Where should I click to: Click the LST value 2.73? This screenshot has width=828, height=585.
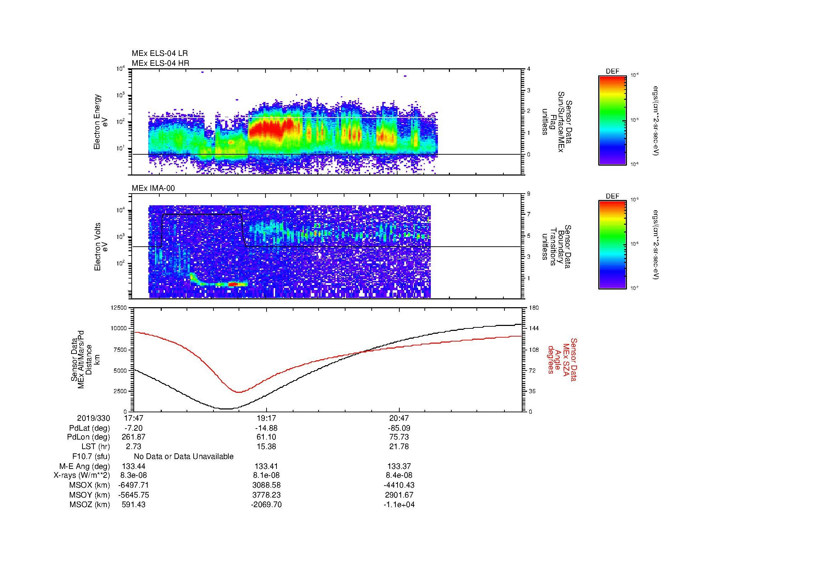click(x=134, y=447)
